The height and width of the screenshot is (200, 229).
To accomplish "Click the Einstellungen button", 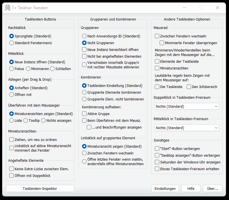I will coord(165,188).
